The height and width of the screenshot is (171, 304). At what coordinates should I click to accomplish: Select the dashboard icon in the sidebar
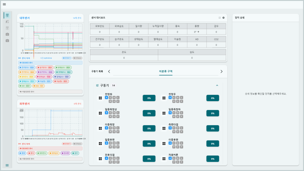coord(7,15)
